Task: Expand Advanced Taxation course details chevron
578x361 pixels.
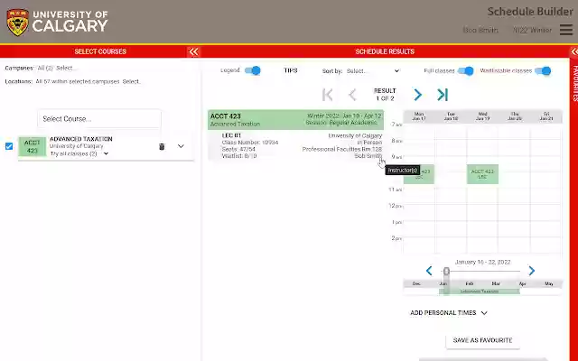Action: point(181,146)
